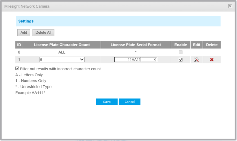Open the character count dropdown showing 6
Viewport: 237px width, 141px height.
[62, 60]
